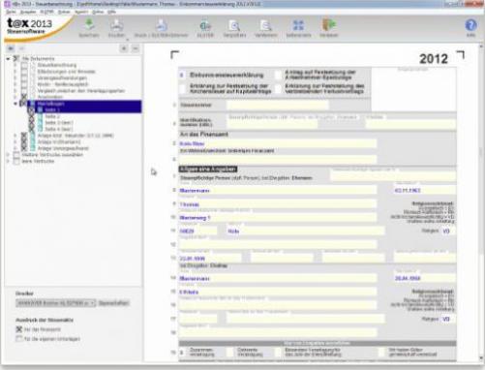Toggle 'Für das Finanzamt' checkbox
The image size is (485, 370).
(19, 329)
